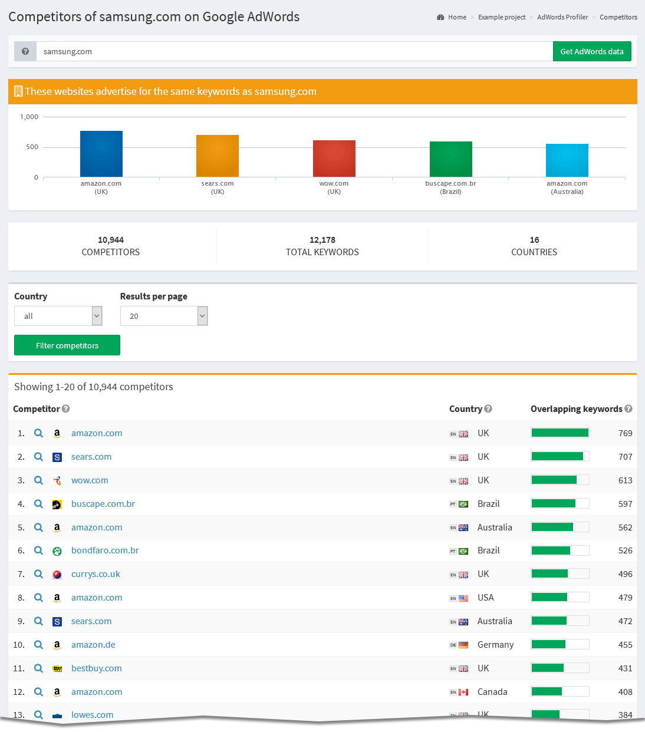Image resolution: width=645 pixels, height=732 pixels.
Task: Click the wow.com favicon
Action: pyautogui.click(x=57, y=480)
